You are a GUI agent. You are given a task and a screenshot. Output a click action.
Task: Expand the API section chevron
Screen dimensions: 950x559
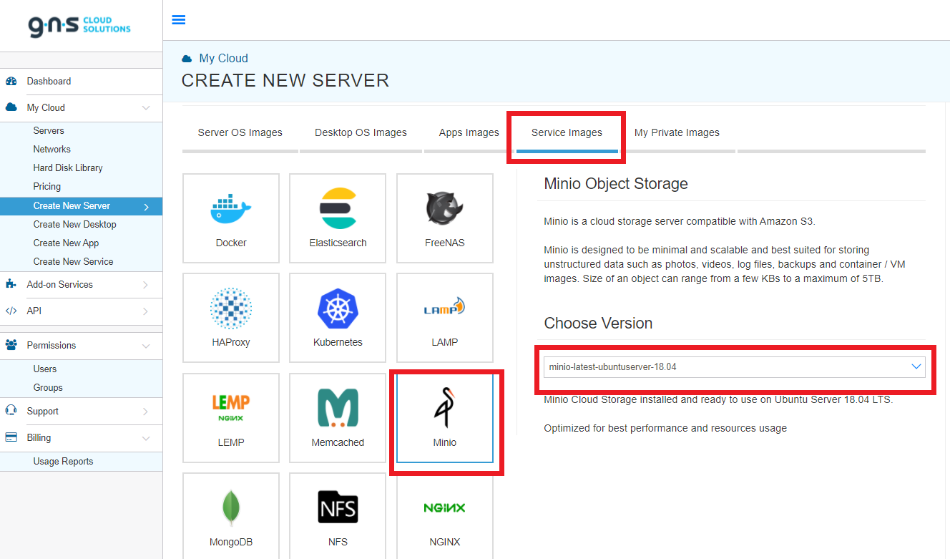[x=146, y=311]
